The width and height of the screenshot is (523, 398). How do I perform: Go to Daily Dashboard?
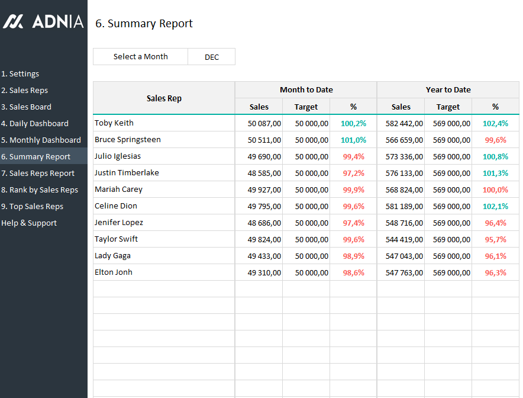click(x=35, y=124)
